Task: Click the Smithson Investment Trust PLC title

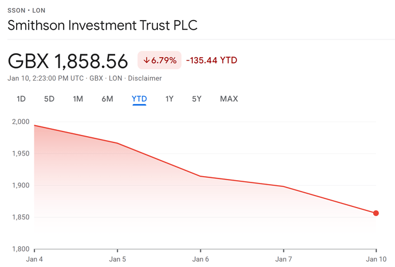Action: (102, 26)
